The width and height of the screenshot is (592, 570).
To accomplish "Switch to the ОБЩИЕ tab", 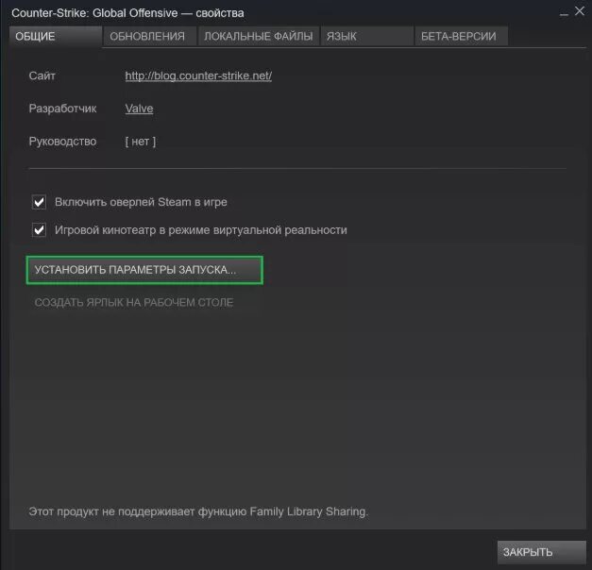I will (56, 37).
